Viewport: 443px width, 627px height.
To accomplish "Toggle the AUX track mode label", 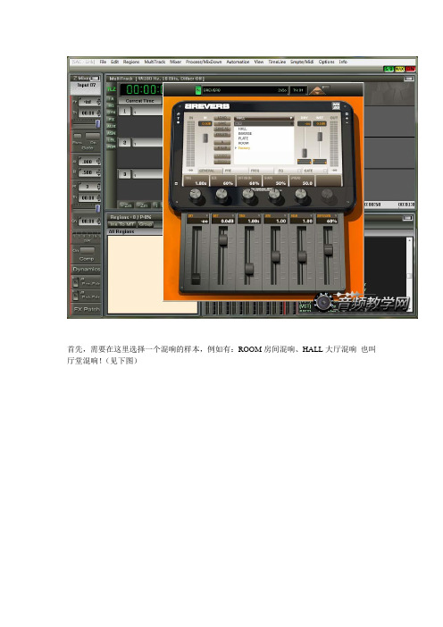I will tap(111, 126).
